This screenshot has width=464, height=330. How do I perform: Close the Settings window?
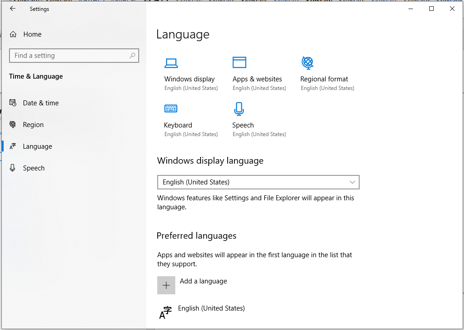click(x=452, y=9)
